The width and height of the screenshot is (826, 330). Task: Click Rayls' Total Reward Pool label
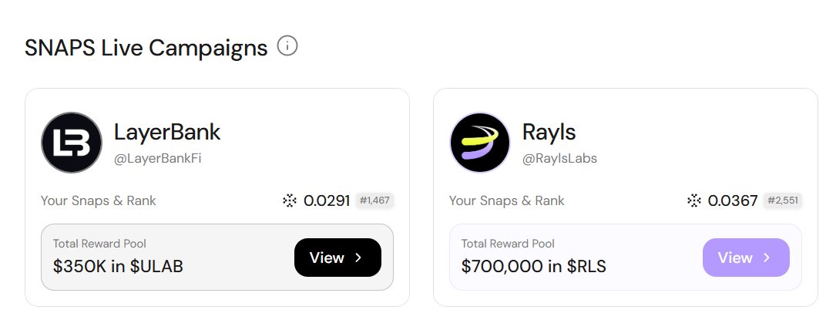[x=508, y=244]
